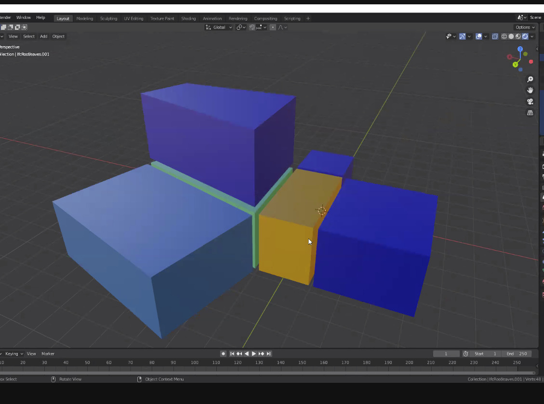Open the timeline Marker menu

[48, 354]
